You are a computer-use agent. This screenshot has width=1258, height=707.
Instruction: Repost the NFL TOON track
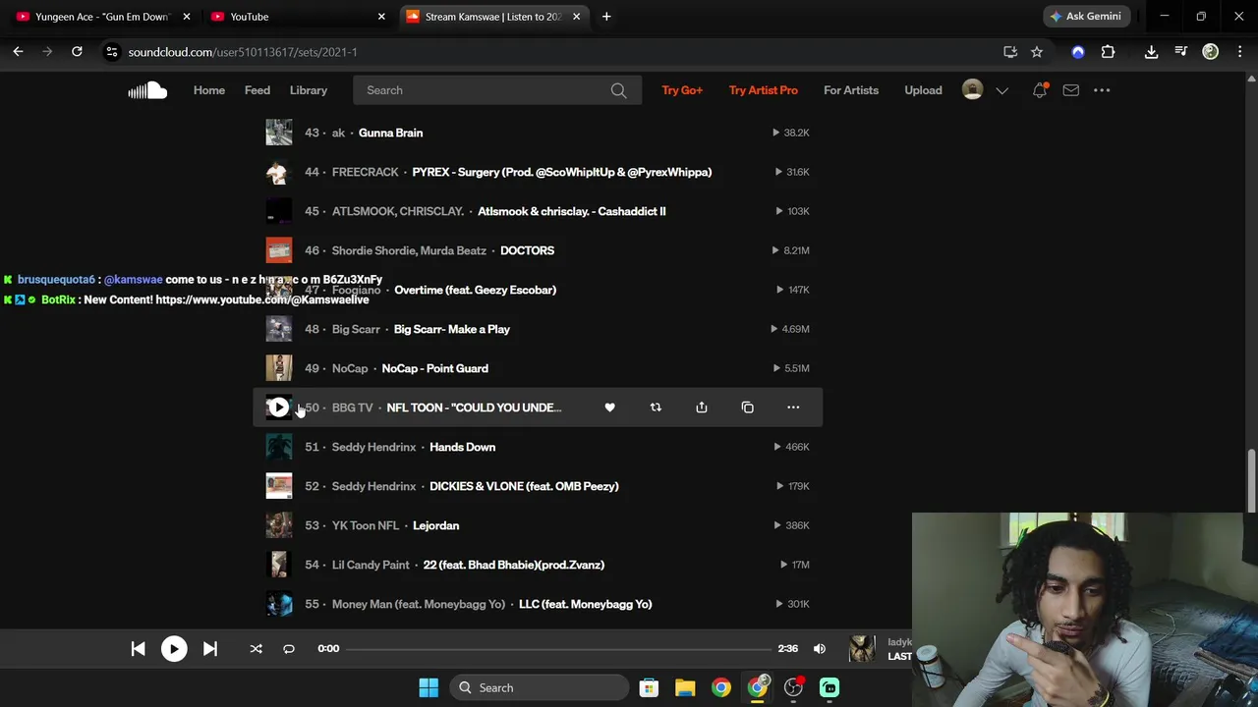coord(656,408)
